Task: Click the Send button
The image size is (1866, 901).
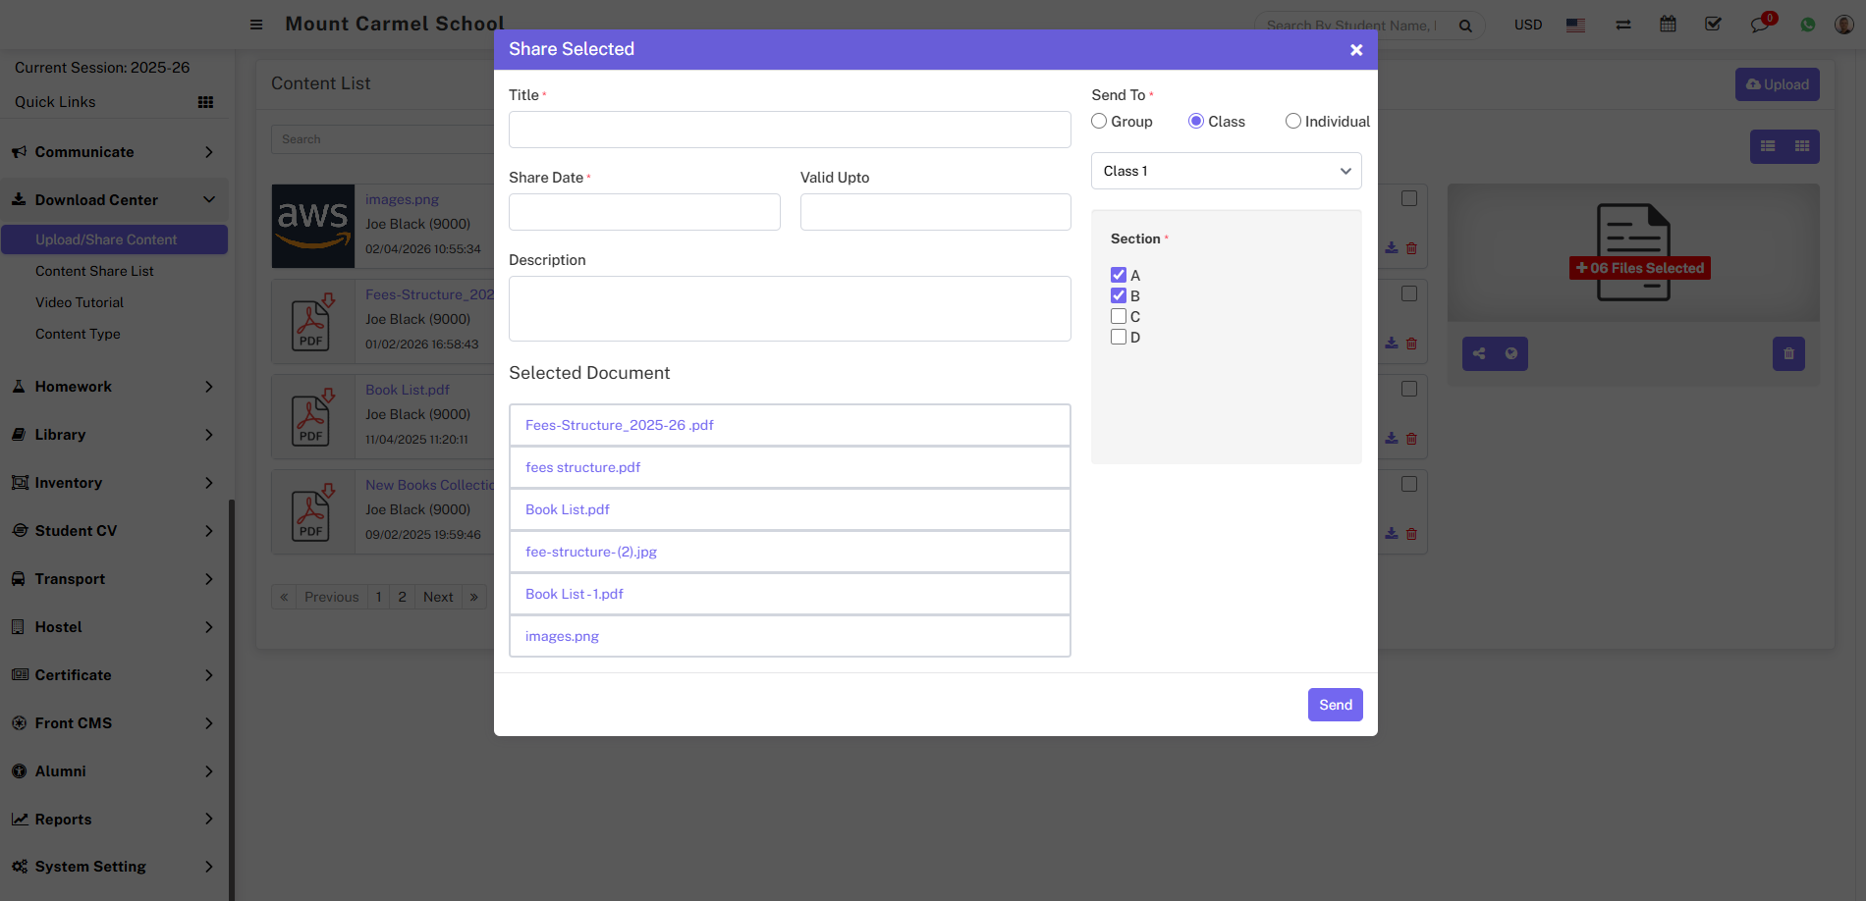Action: tap(1335, 705)
